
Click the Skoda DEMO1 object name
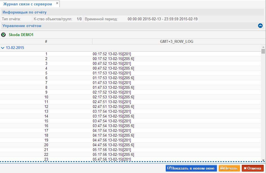pyautogui.click(x=21, y=35)
